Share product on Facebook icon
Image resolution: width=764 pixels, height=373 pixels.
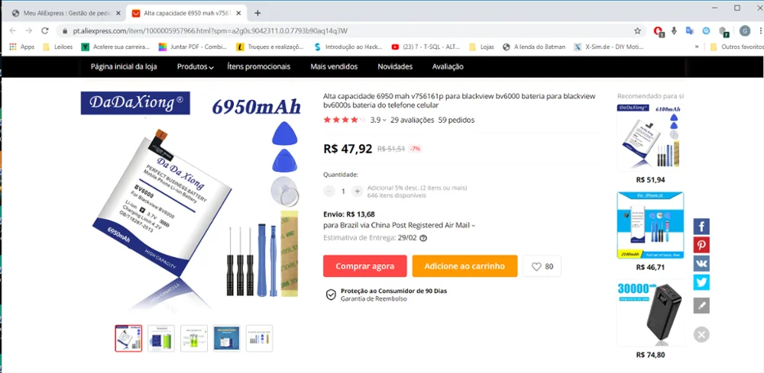(701, 227)
